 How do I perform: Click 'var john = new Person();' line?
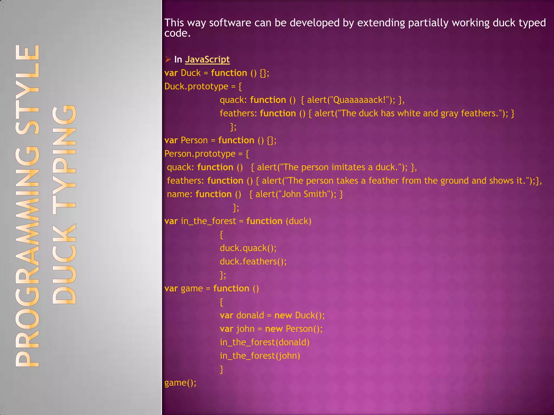pos(271,329)
